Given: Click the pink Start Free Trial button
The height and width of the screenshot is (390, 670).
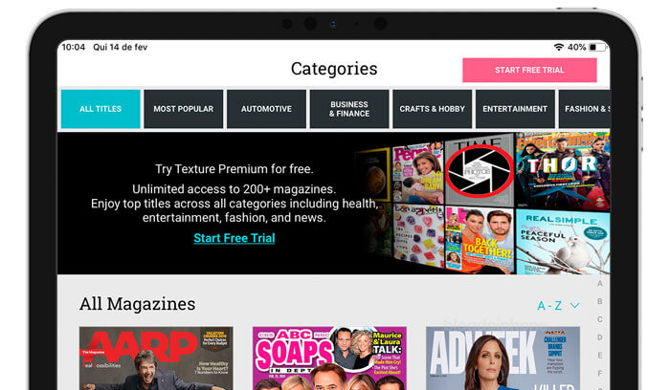Looking at the screenshot, I should click(x=529, y=70).
